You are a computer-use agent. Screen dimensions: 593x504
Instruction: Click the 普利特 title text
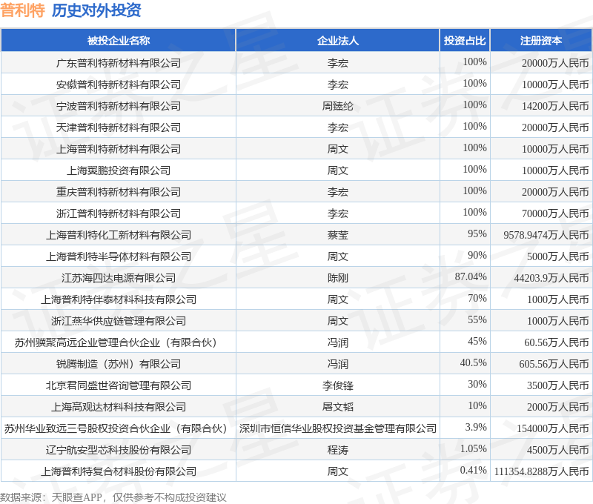(23, 10)
